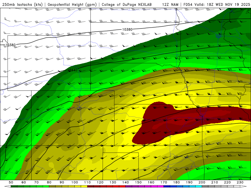This screenshot has height=188, width=251.
Task: Click the 80 value on the color scale
Action: tap(49, 182)
